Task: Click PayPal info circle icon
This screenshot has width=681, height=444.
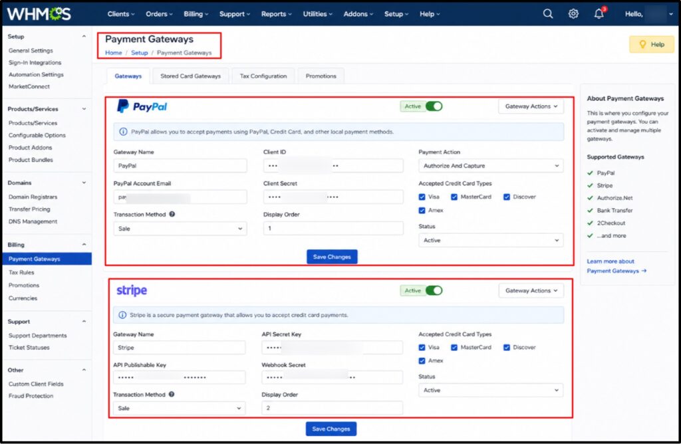Action: (123, 132)
